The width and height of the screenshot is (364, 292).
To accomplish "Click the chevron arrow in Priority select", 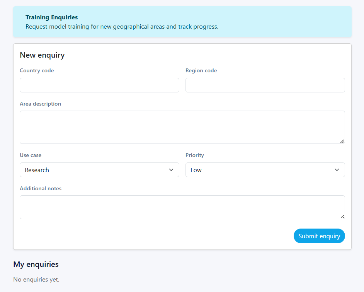I will [337, 170].
